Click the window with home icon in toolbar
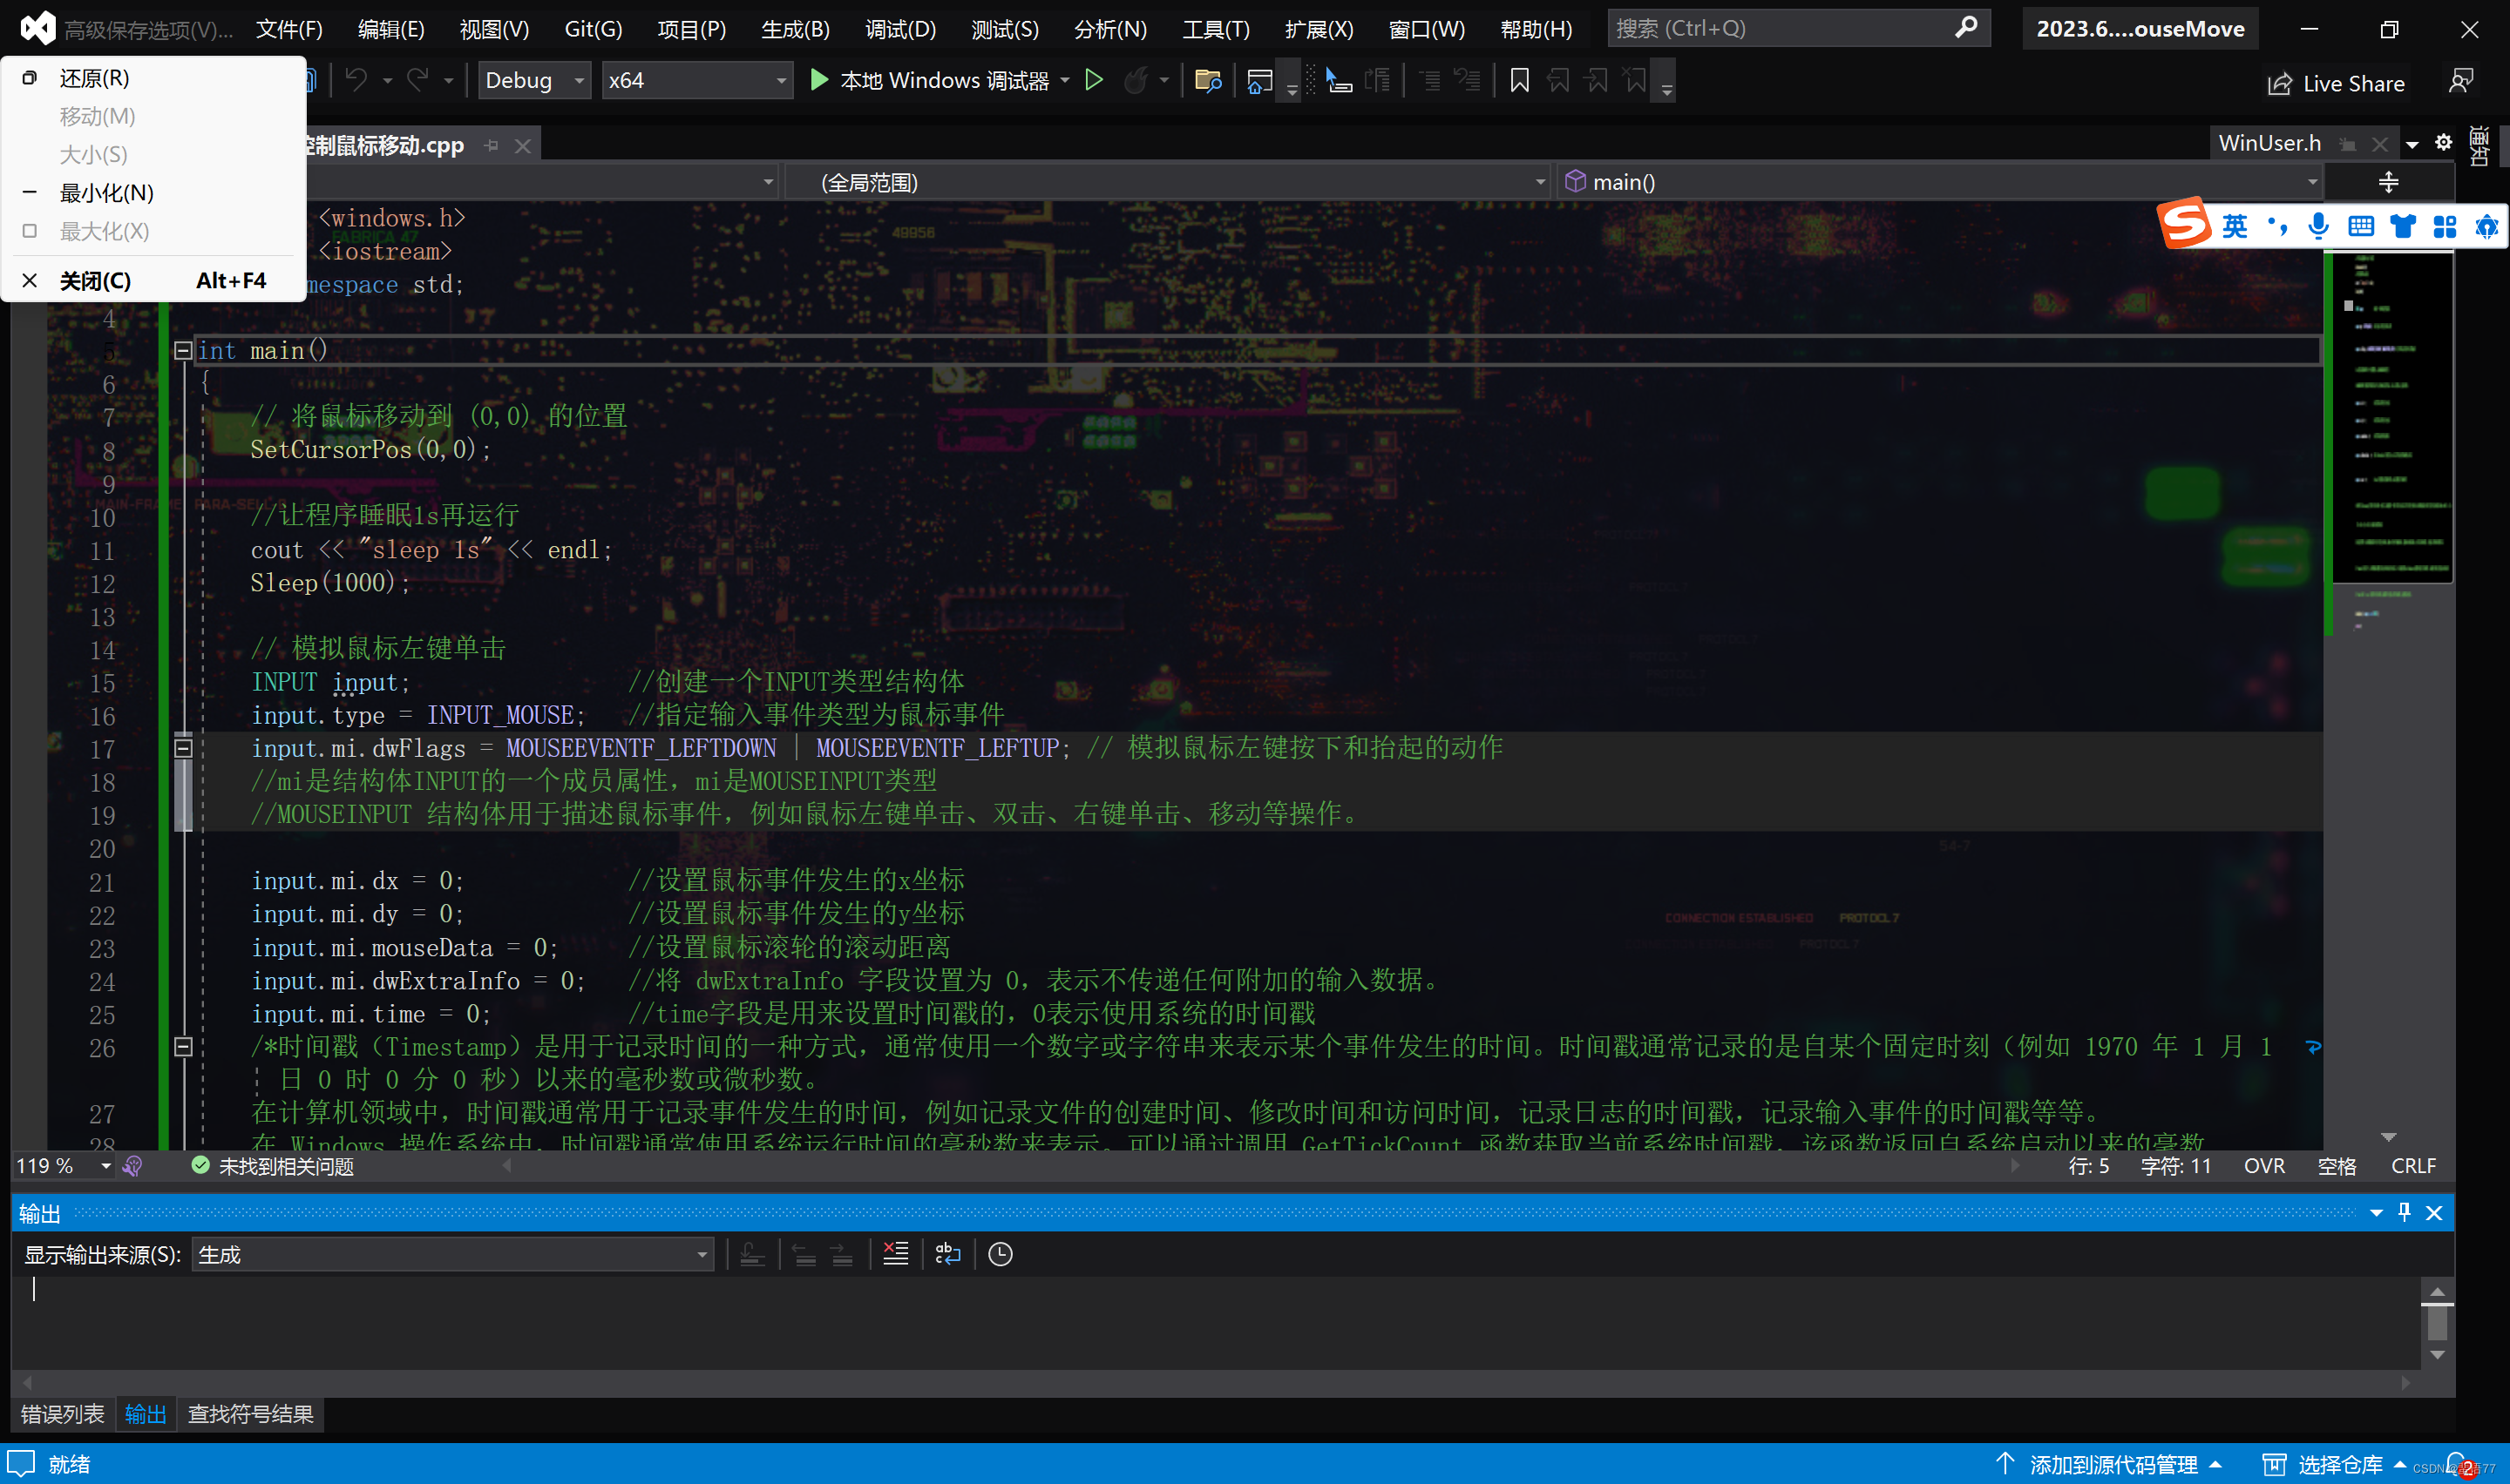Image resolution: width=2510 pixels, height=1484 pixels. [1259, 80]
